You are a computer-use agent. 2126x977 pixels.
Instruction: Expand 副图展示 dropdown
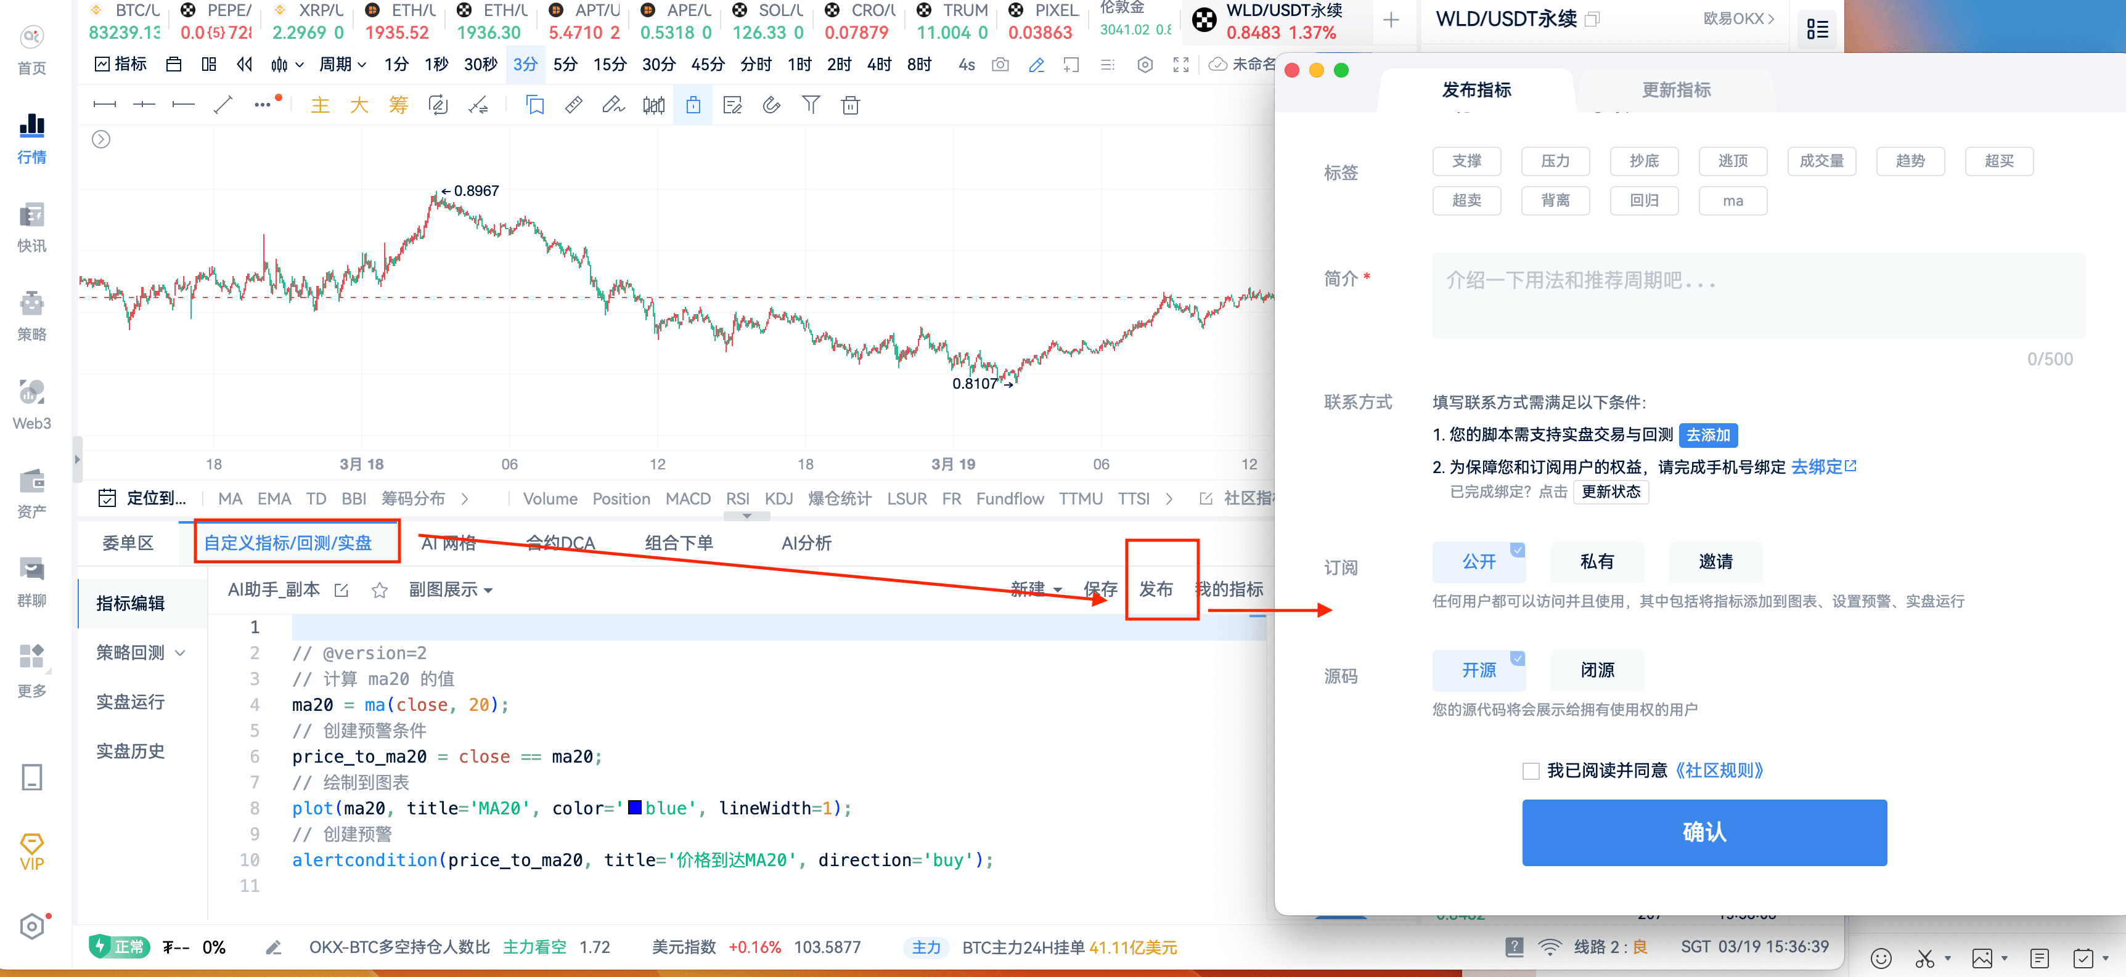(451, 590)
